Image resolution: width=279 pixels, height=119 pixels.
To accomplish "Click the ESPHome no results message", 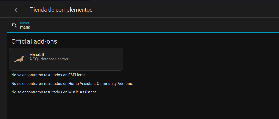I will 51,75.
